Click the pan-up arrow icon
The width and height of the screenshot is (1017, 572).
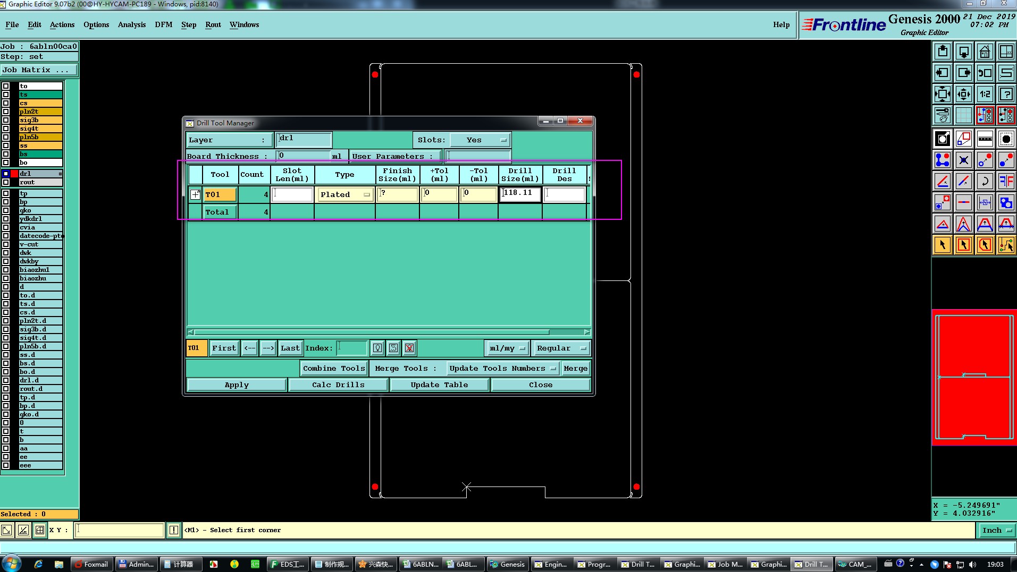[943, 52]
